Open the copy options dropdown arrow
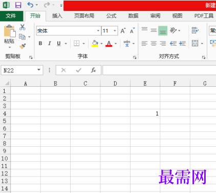Viewport: 216px width, 193px height. pos(29,37)
